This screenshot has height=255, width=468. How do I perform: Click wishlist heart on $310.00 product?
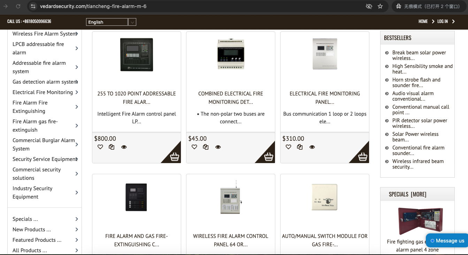tap(289, 147)
